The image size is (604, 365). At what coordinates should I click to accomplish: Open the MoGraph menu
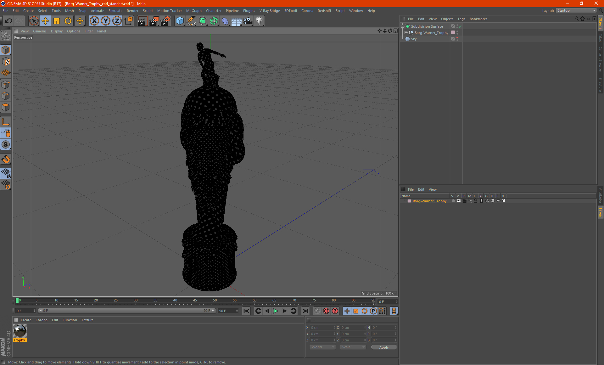point(194,11)
